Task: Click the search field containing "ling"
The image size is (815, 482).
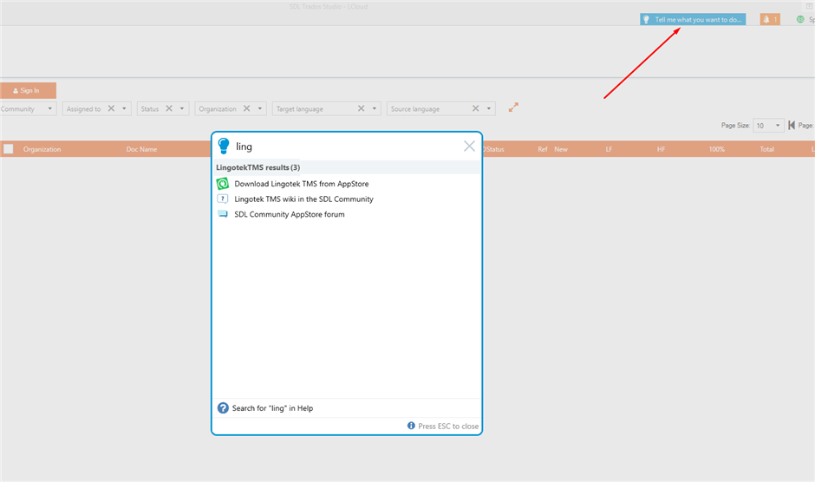Action: (x=346, y=147)
